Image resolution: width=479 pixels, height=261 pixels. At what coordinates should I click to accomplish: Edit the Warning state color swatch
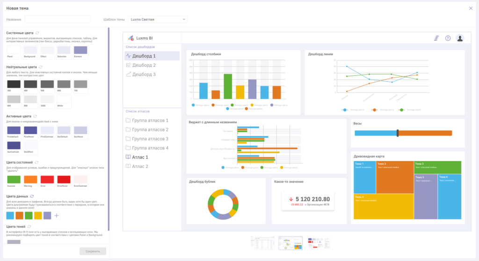click(x=30, y=180)
